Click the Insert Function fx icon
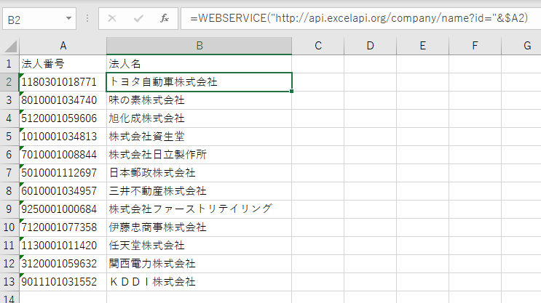 click(165, 18)
